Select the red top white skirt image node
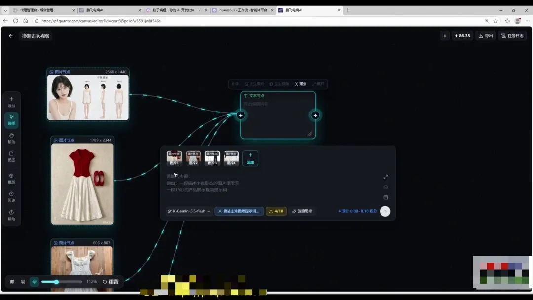Viewport: 533px width, 300px height. [x=82, y=184]
